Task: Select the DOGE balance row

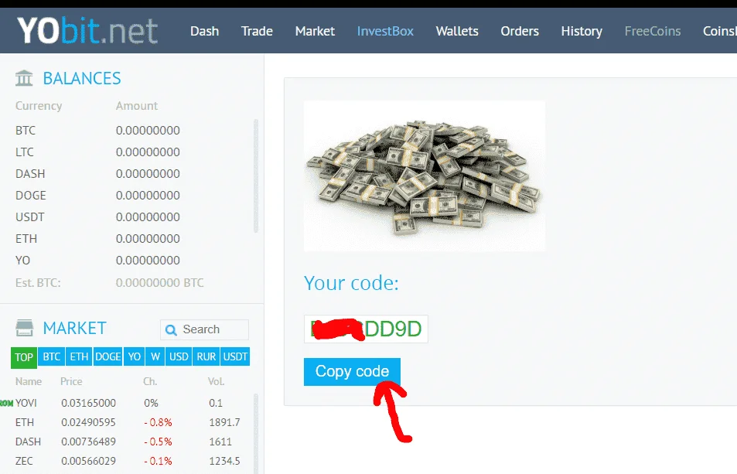Action: tap(97, 195)
